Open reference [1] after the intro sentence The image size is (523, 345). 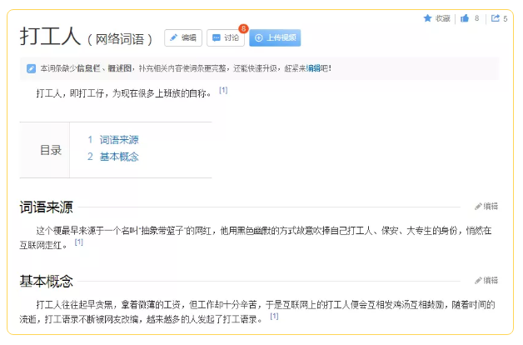pyautogui.click(x=223, y=90)
